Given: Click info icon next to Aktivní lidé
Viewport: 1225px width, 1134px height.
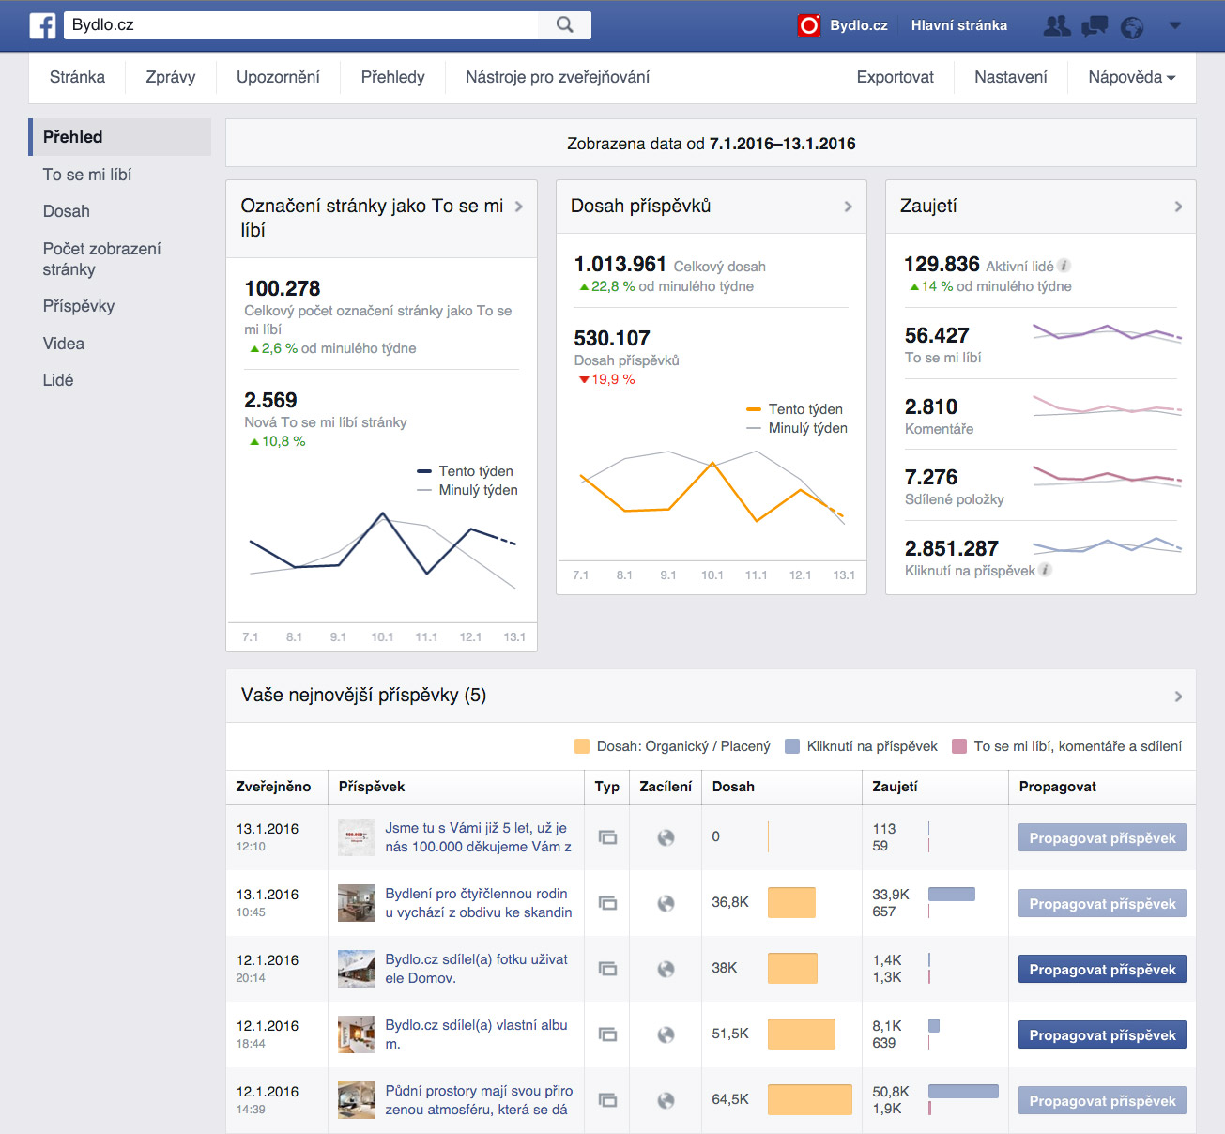Looking at the screenshot, I should [x=1064, y=266].
